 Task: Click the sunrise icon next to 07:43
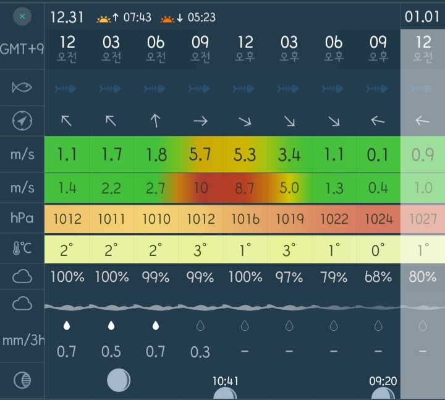104,19
